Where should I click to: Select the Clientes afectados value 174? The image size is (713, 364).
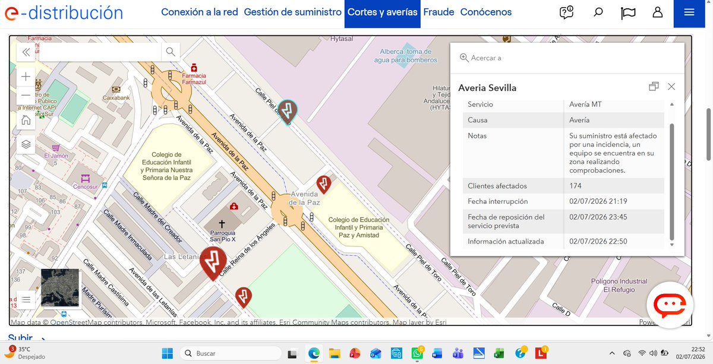coord(575,186)
